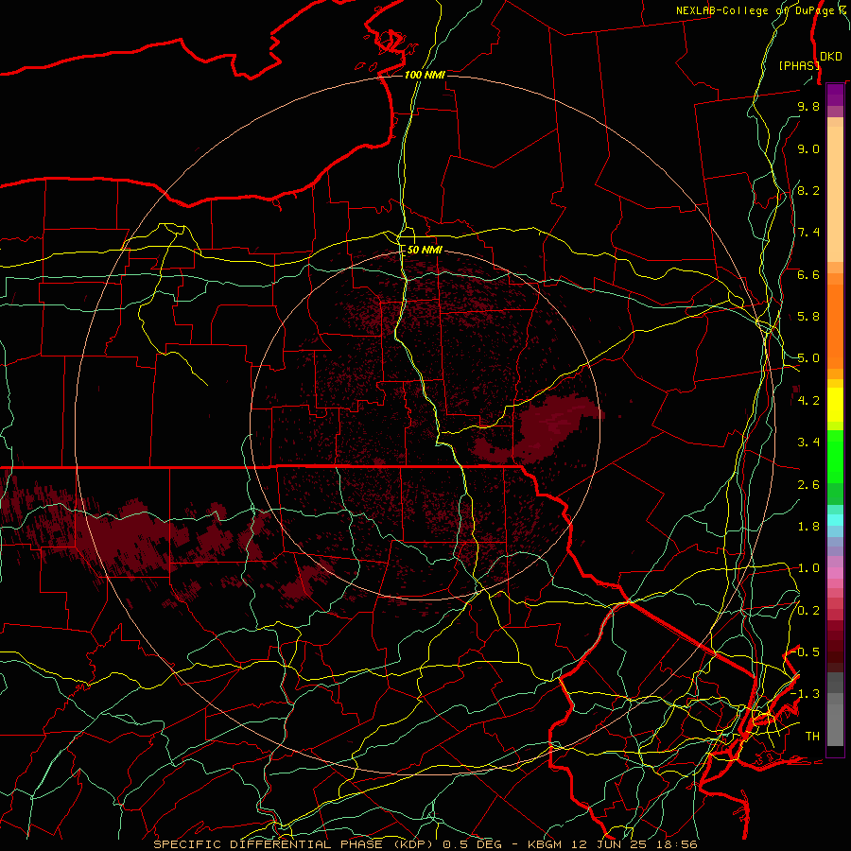Image resolution: width=851 pixels, height=851 pixels.
Task: Click the 8.2 scale value
Action: pos(808,190)
